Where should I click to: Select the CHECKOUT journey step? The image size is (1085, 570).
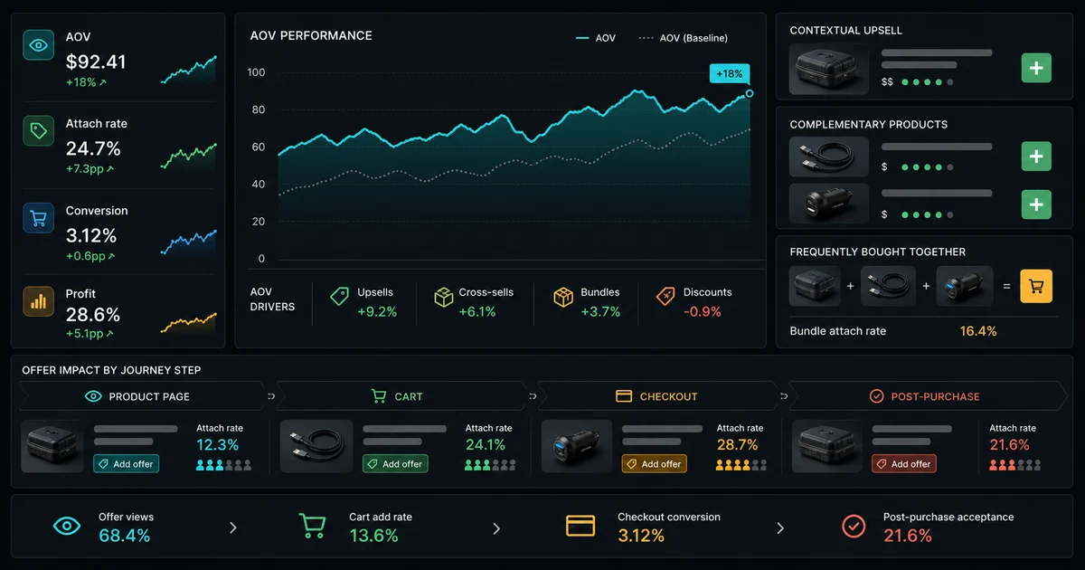[659, 396]
